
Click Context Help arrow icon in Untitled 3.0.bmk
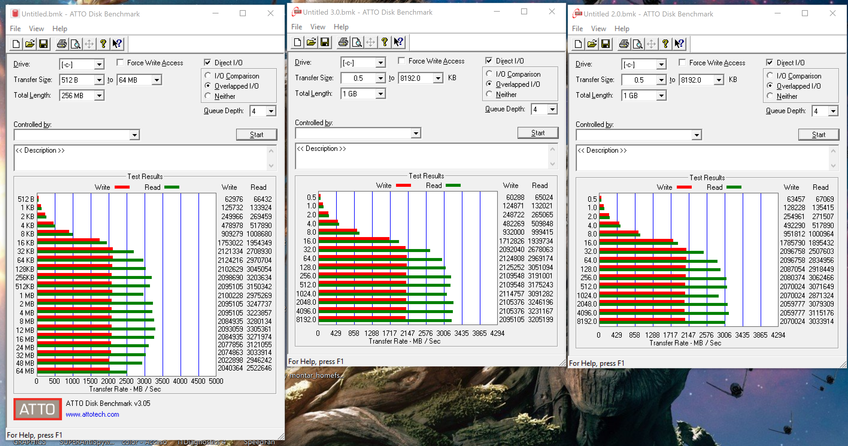[x=399, y=42]
